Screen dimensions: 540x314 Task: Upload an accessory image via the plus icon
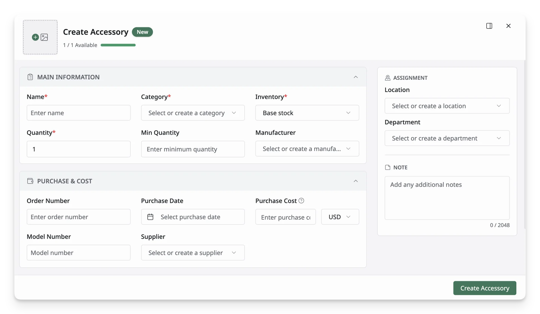pyautogui.click(x=35, y=37)
